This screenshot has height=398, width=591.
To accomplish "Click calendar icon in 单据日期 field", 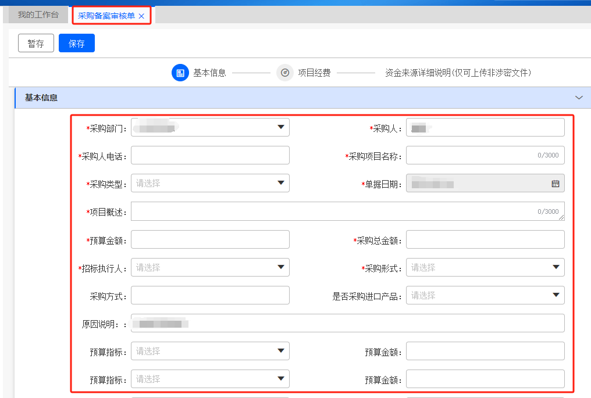I will 555,184.
